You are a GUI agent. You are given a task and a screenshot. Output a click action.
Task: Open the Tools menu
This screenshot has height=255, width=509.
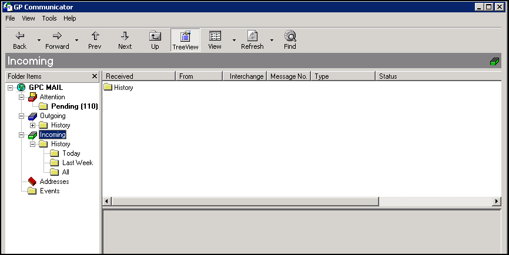49,18
